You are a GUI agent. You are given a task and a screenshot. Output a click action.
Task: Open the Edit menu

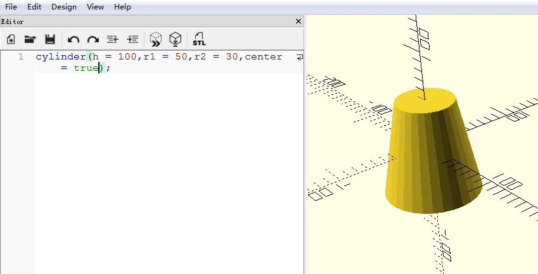coord(34,7)
